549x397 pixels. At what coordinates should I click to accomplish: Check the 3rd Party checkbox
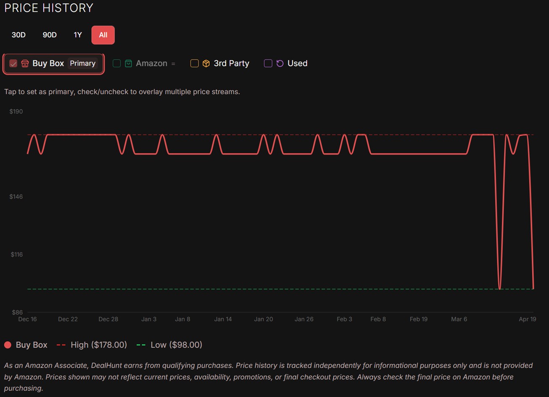[194, 63]
